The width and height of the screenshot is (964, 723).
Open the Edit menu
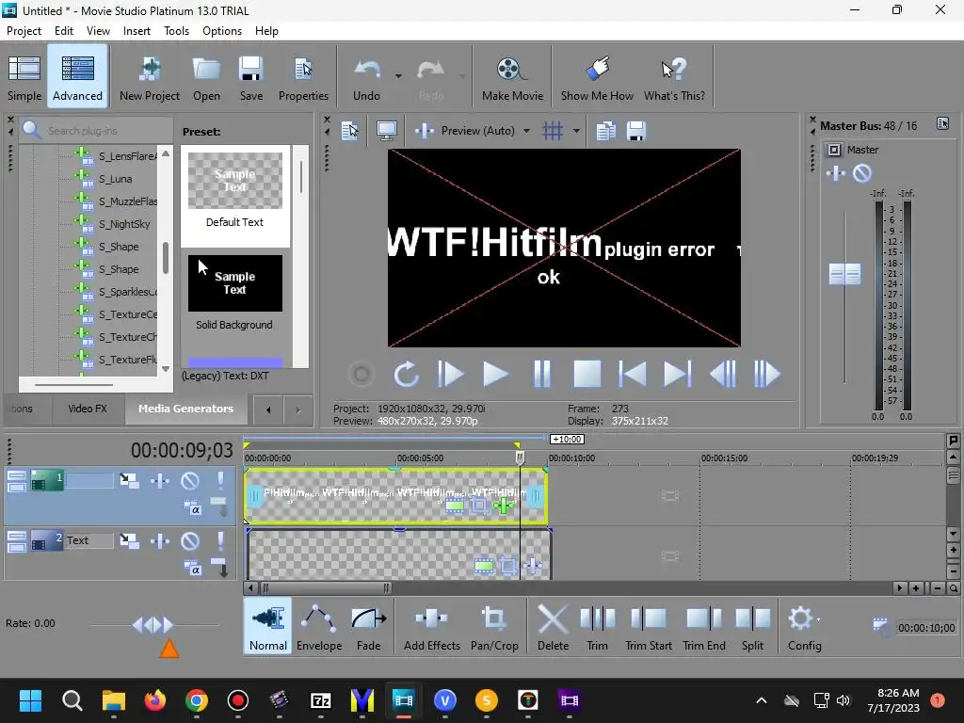point(63,31)
